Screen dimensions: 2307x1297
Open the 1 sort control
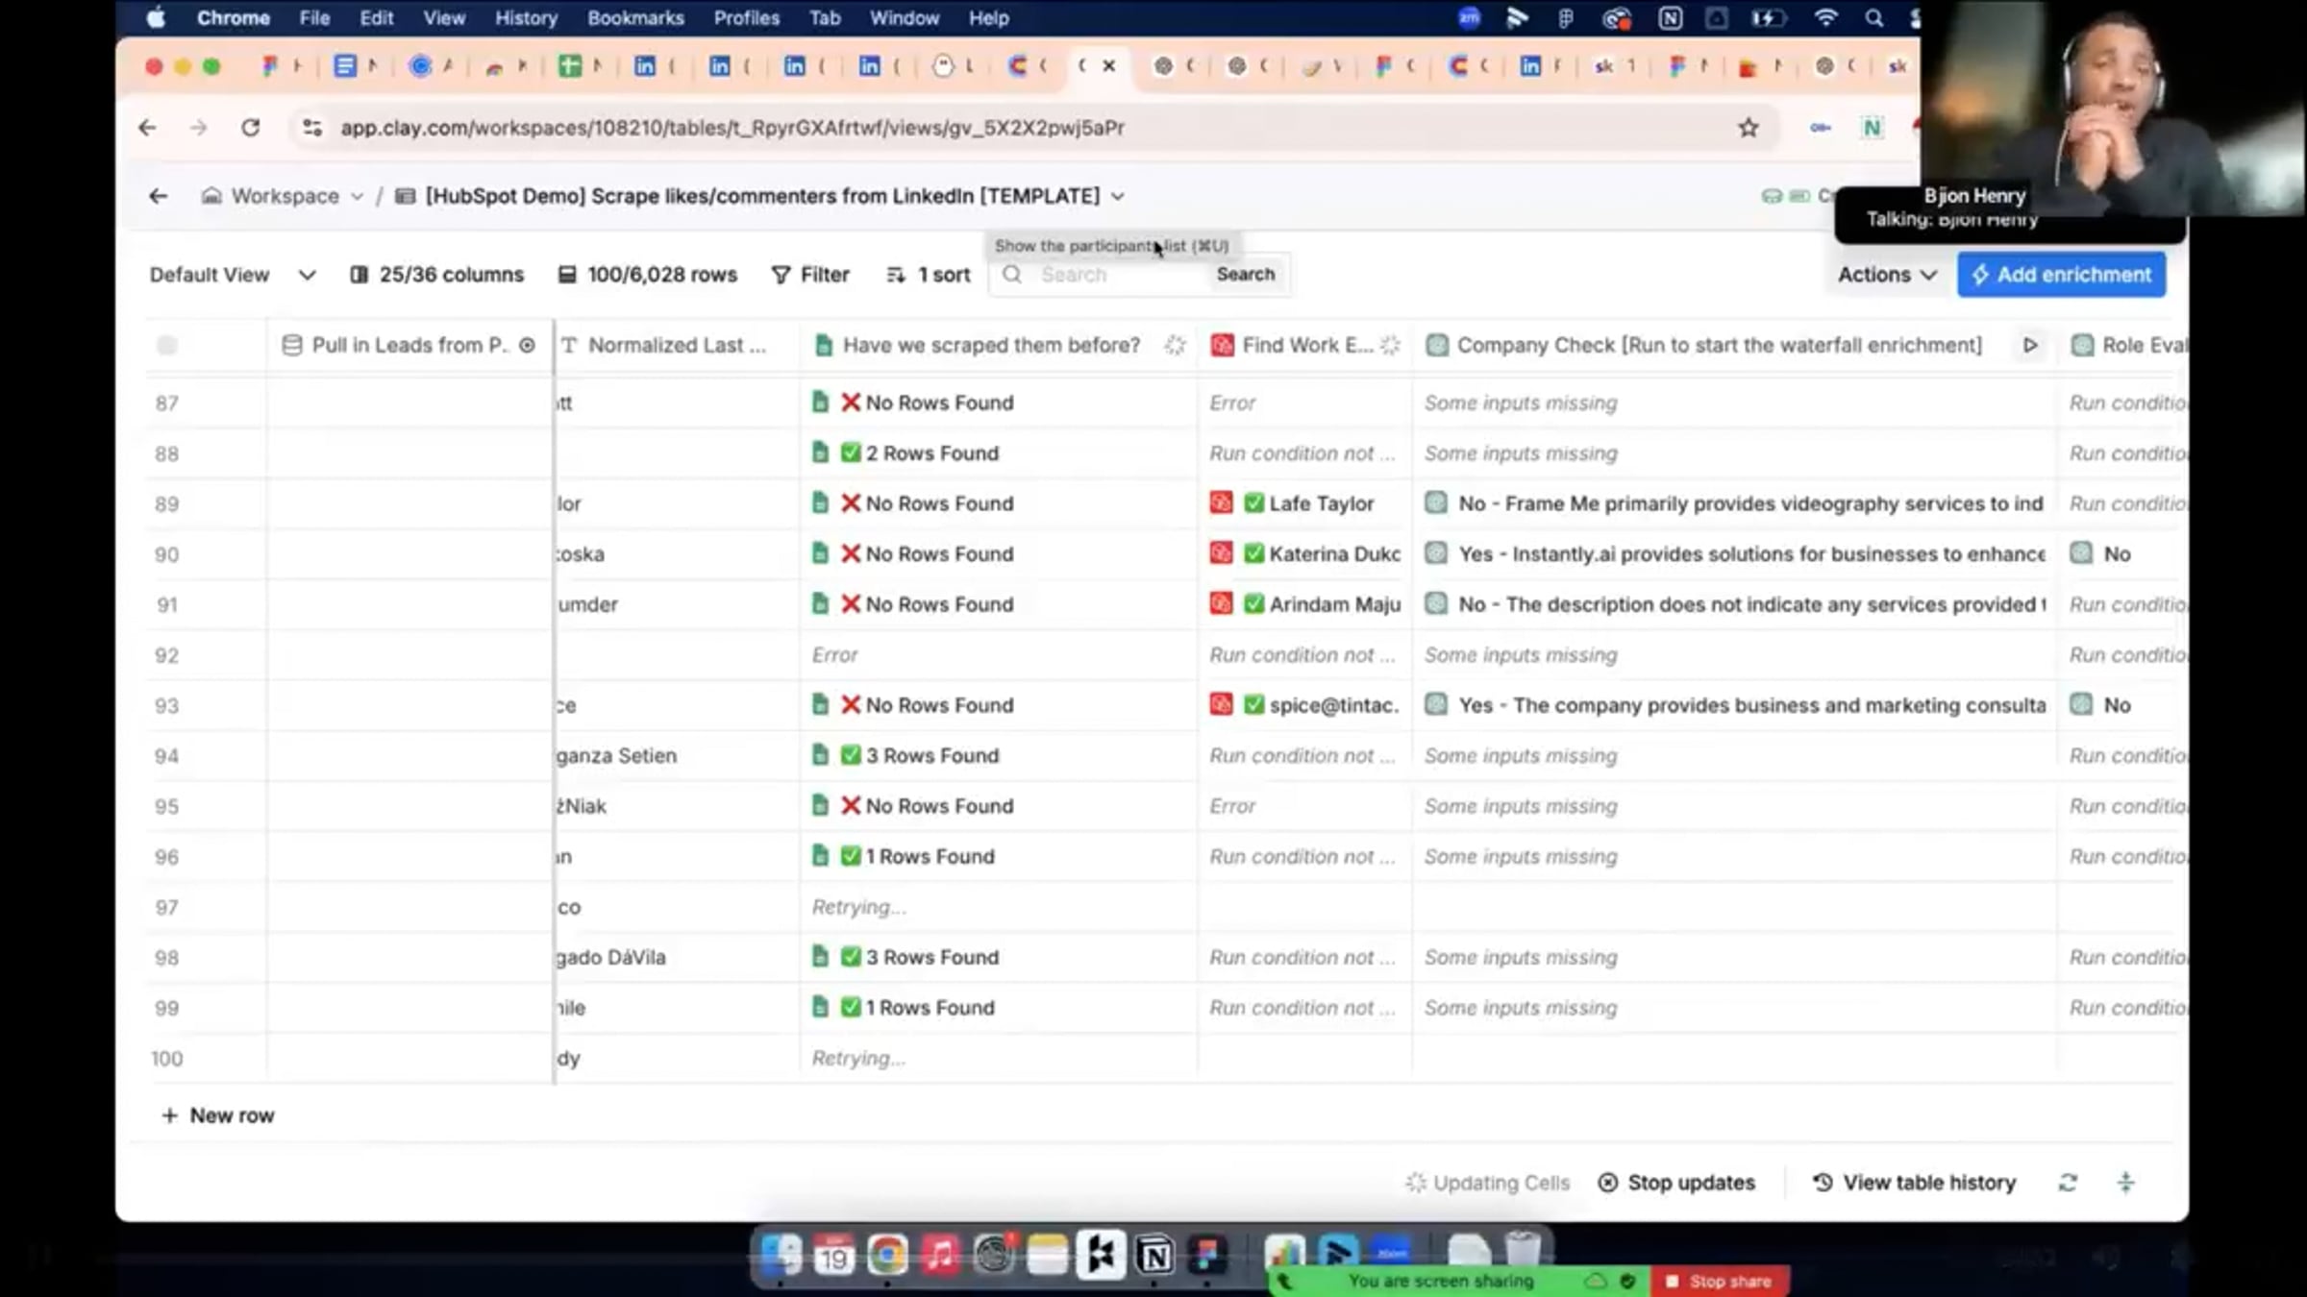928,275
